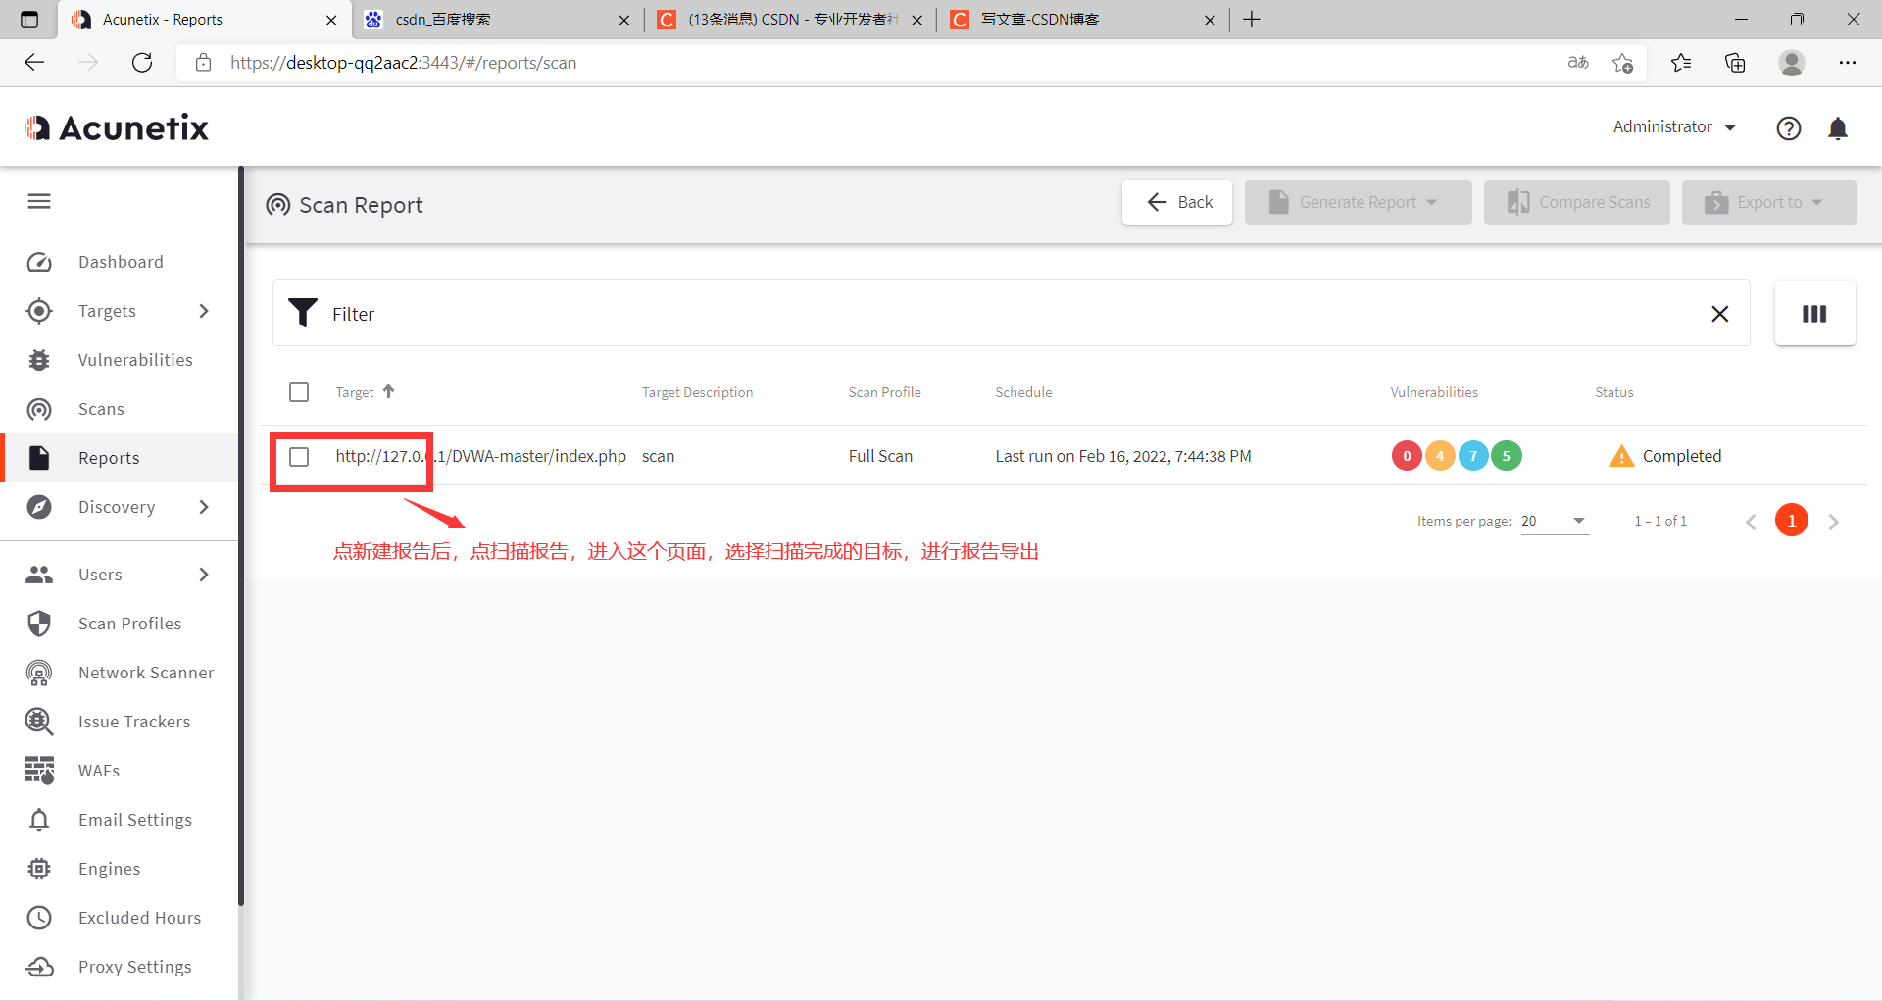The image size is (1882, 1001).
Task: Expand the Targets submenu chevron
Action: tap(204, 311)
